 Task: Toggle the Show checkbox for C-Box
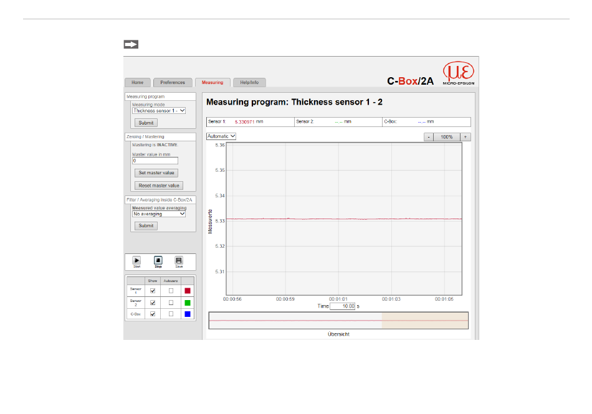coord(153,314)
